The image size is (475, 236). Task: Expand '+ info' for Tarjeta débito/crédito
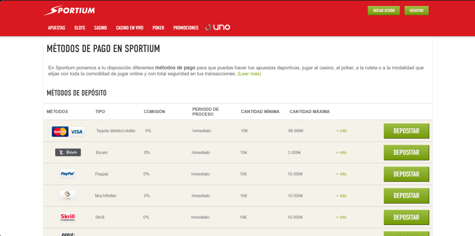[x=341, y=131]
